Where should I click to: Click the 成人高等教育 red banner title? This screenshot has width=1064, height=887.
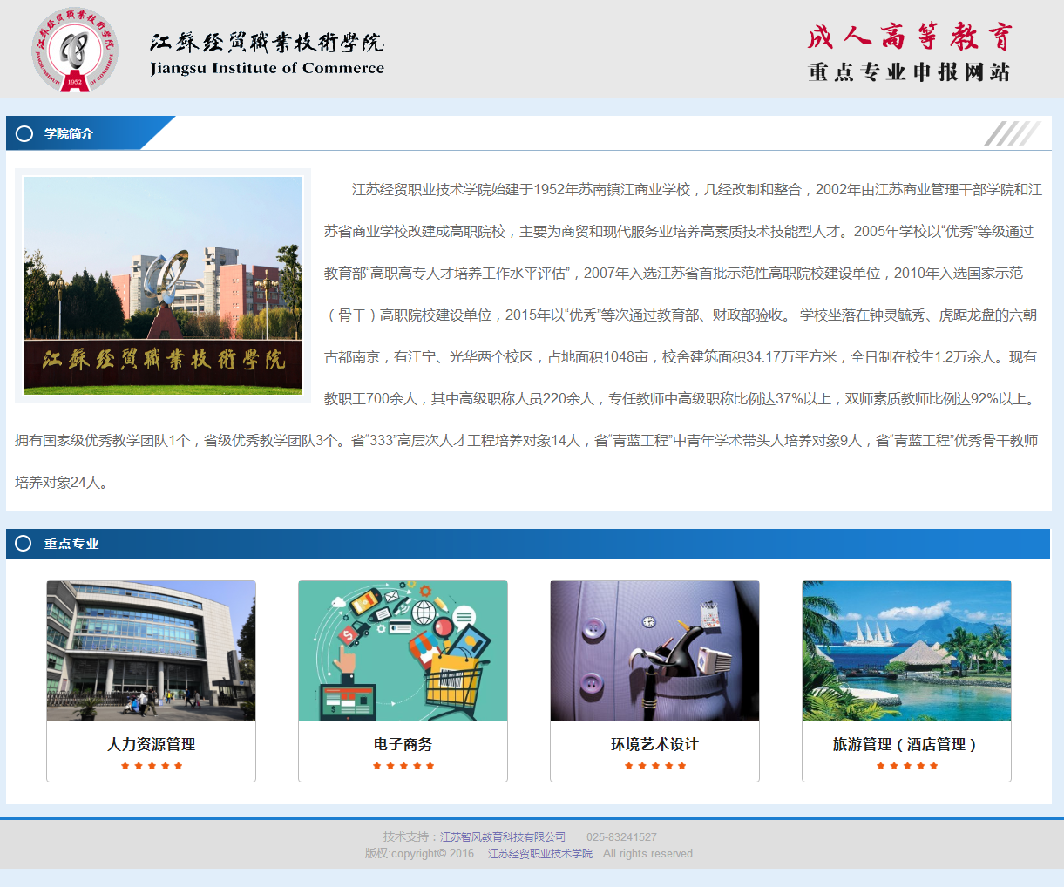909,37
